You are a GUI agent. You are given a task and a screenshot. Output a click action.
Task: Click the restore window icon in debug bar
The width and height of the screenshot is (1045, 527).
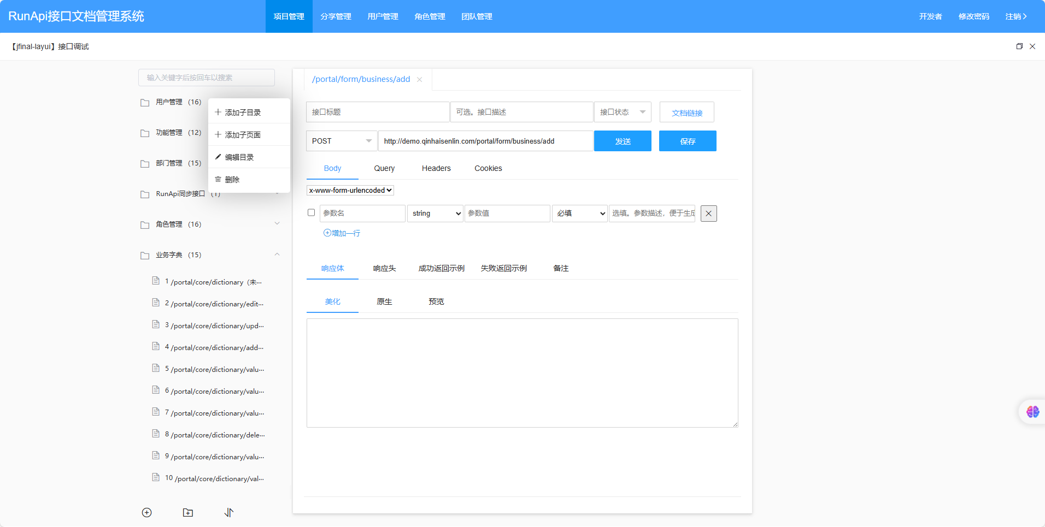tap(1019, 46)
